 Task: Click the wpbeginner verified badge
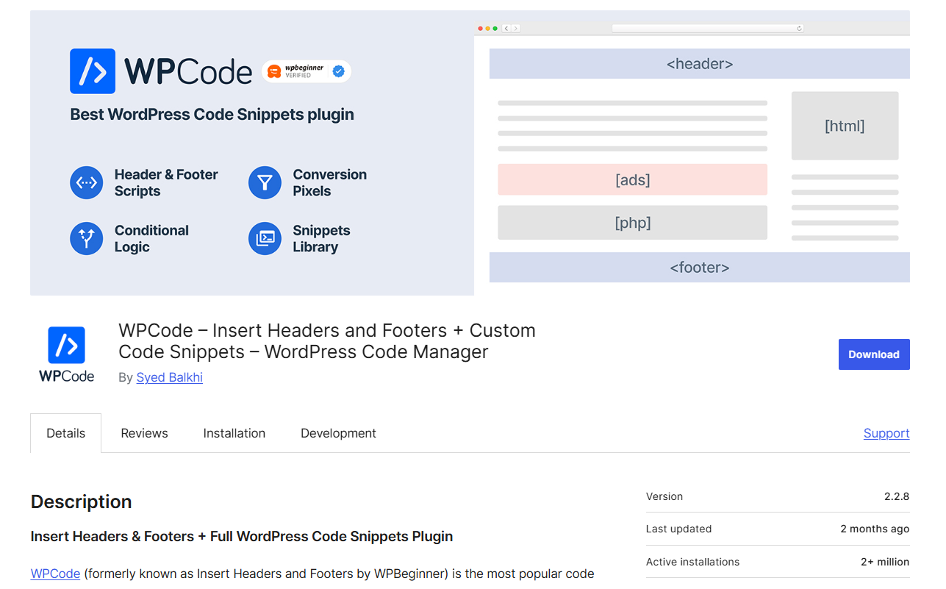306,71
